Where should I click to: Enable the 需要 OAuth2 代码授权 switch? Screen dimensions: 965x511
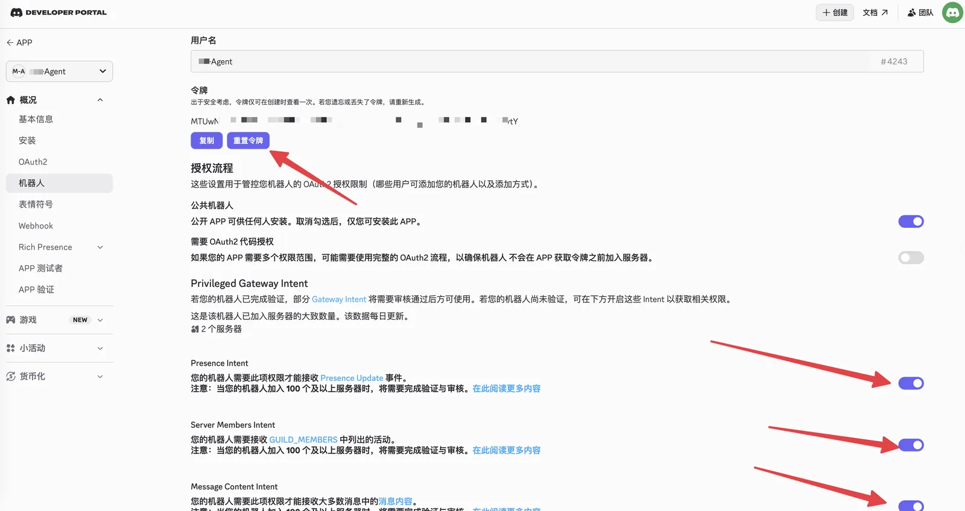[x=911, y=258]
